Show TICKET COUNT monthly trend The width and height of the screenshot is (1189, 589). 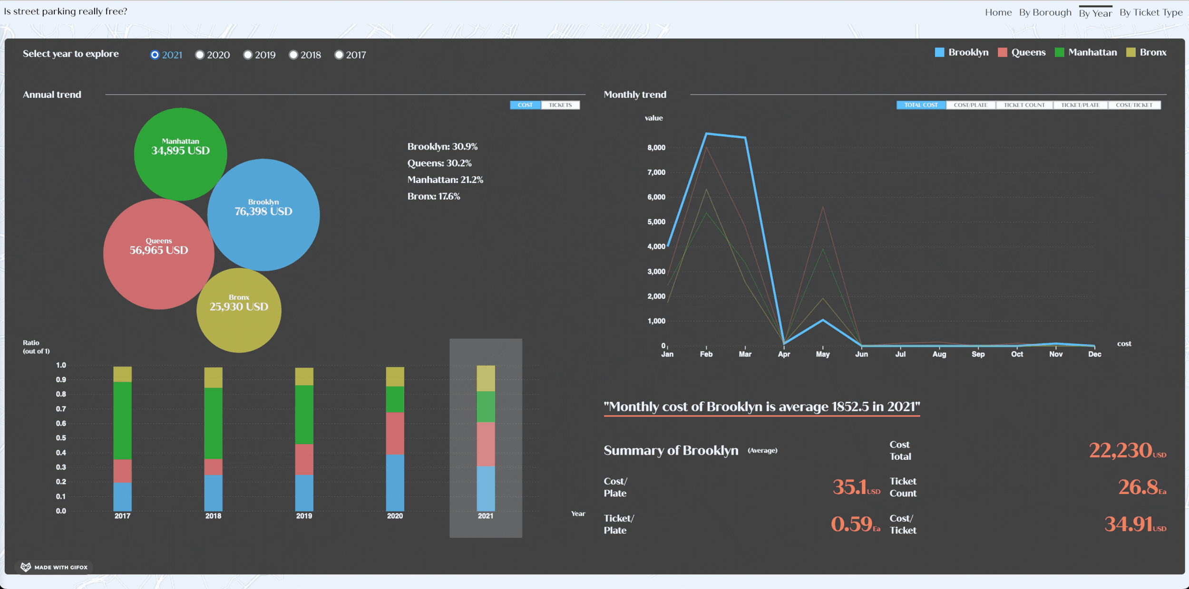[x=1024, y=105]
